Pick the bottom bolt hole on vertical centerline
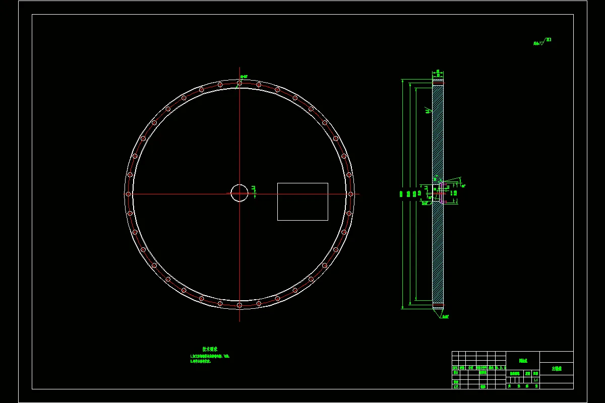The height and width of the screenshot is (403, 605). point(239,305)
